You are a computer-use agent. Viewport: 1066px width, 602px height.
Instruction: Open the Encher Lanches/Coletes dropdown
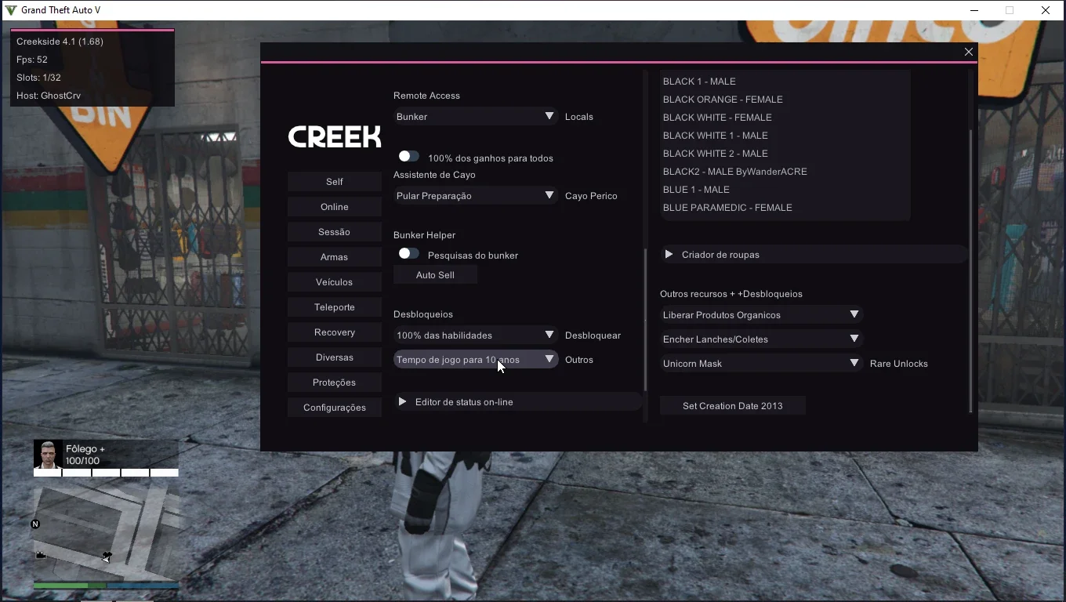click(761, 339)
